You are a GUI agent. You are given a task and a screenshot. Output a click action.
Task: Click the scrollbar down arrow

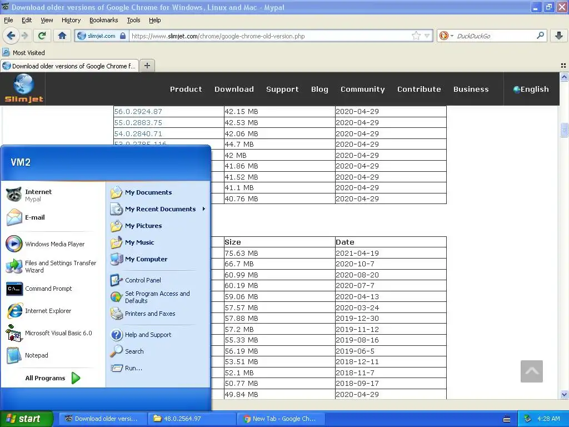(564, 394)
